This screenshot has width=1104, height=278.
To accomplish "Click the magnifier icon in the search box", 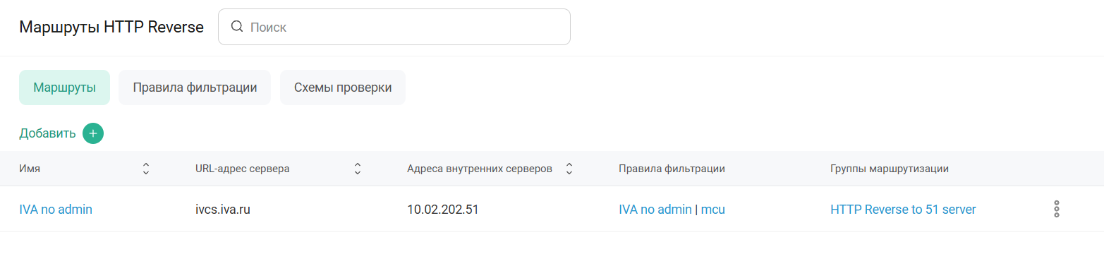I will coord(237,27).
